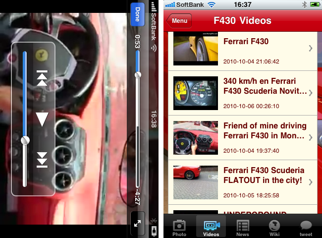
Task: Click the skip-to-previous rewind control
Action: 42,78
